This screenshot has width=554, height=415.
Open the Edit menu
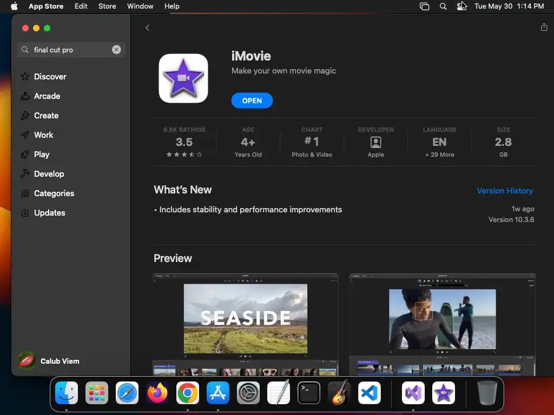pyautogui.click(x=81, y=6)
